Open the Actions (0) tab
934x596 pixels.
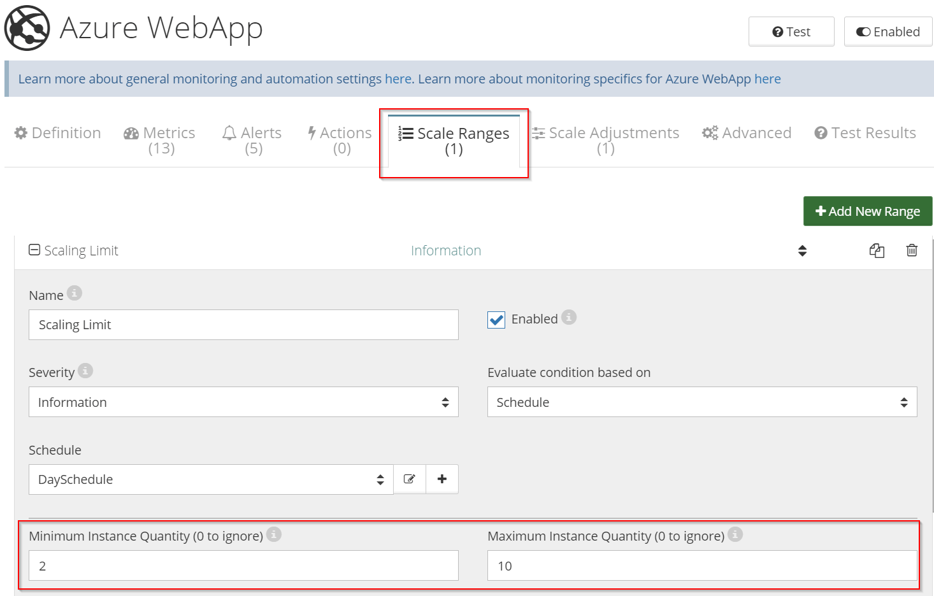(340, 140)
